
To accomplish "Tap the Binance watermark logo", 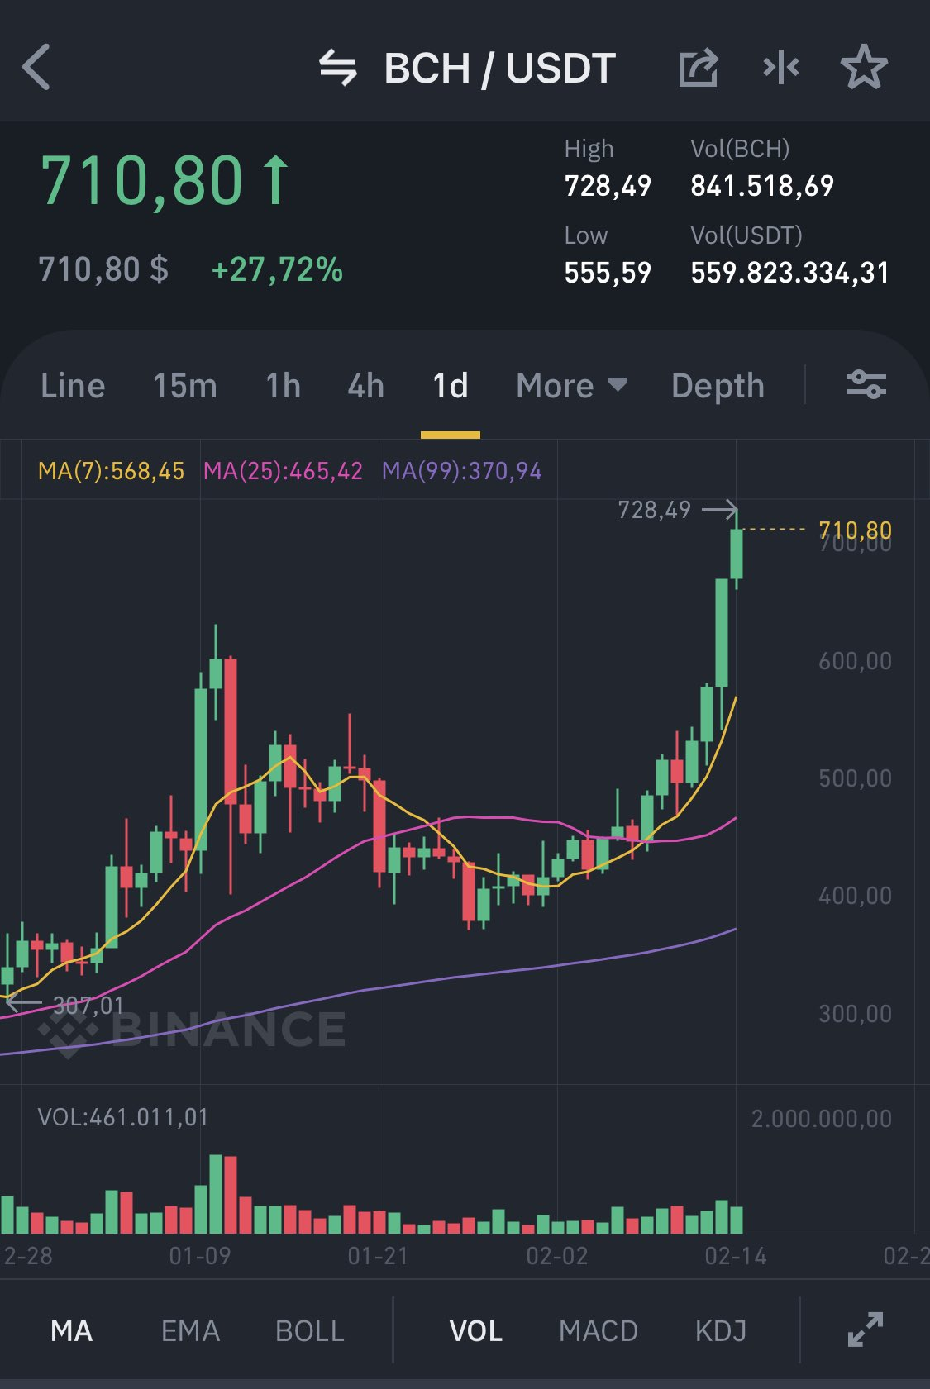I will click(192, 1030).
